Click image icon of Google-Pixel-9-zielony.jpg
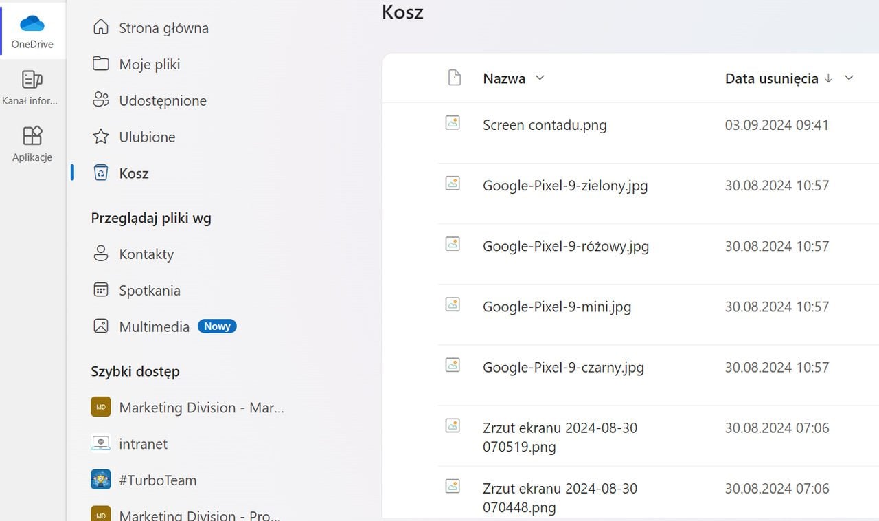Viewport: 879px width, 521px height. point(453,183)
